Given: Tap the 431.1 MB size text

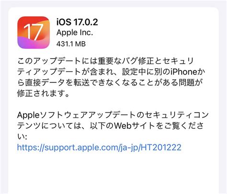Looking at the screenshot, I should point(71,44).
